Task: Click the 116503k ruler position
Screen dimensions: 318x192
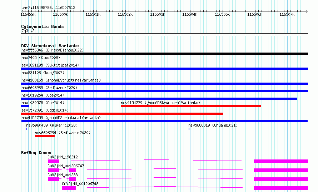Action: pyautogui.click(x=158, y=14)
